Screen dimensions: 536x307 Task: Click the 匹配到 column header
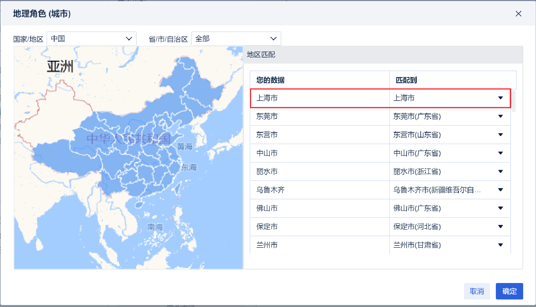(x=406, y=80)
